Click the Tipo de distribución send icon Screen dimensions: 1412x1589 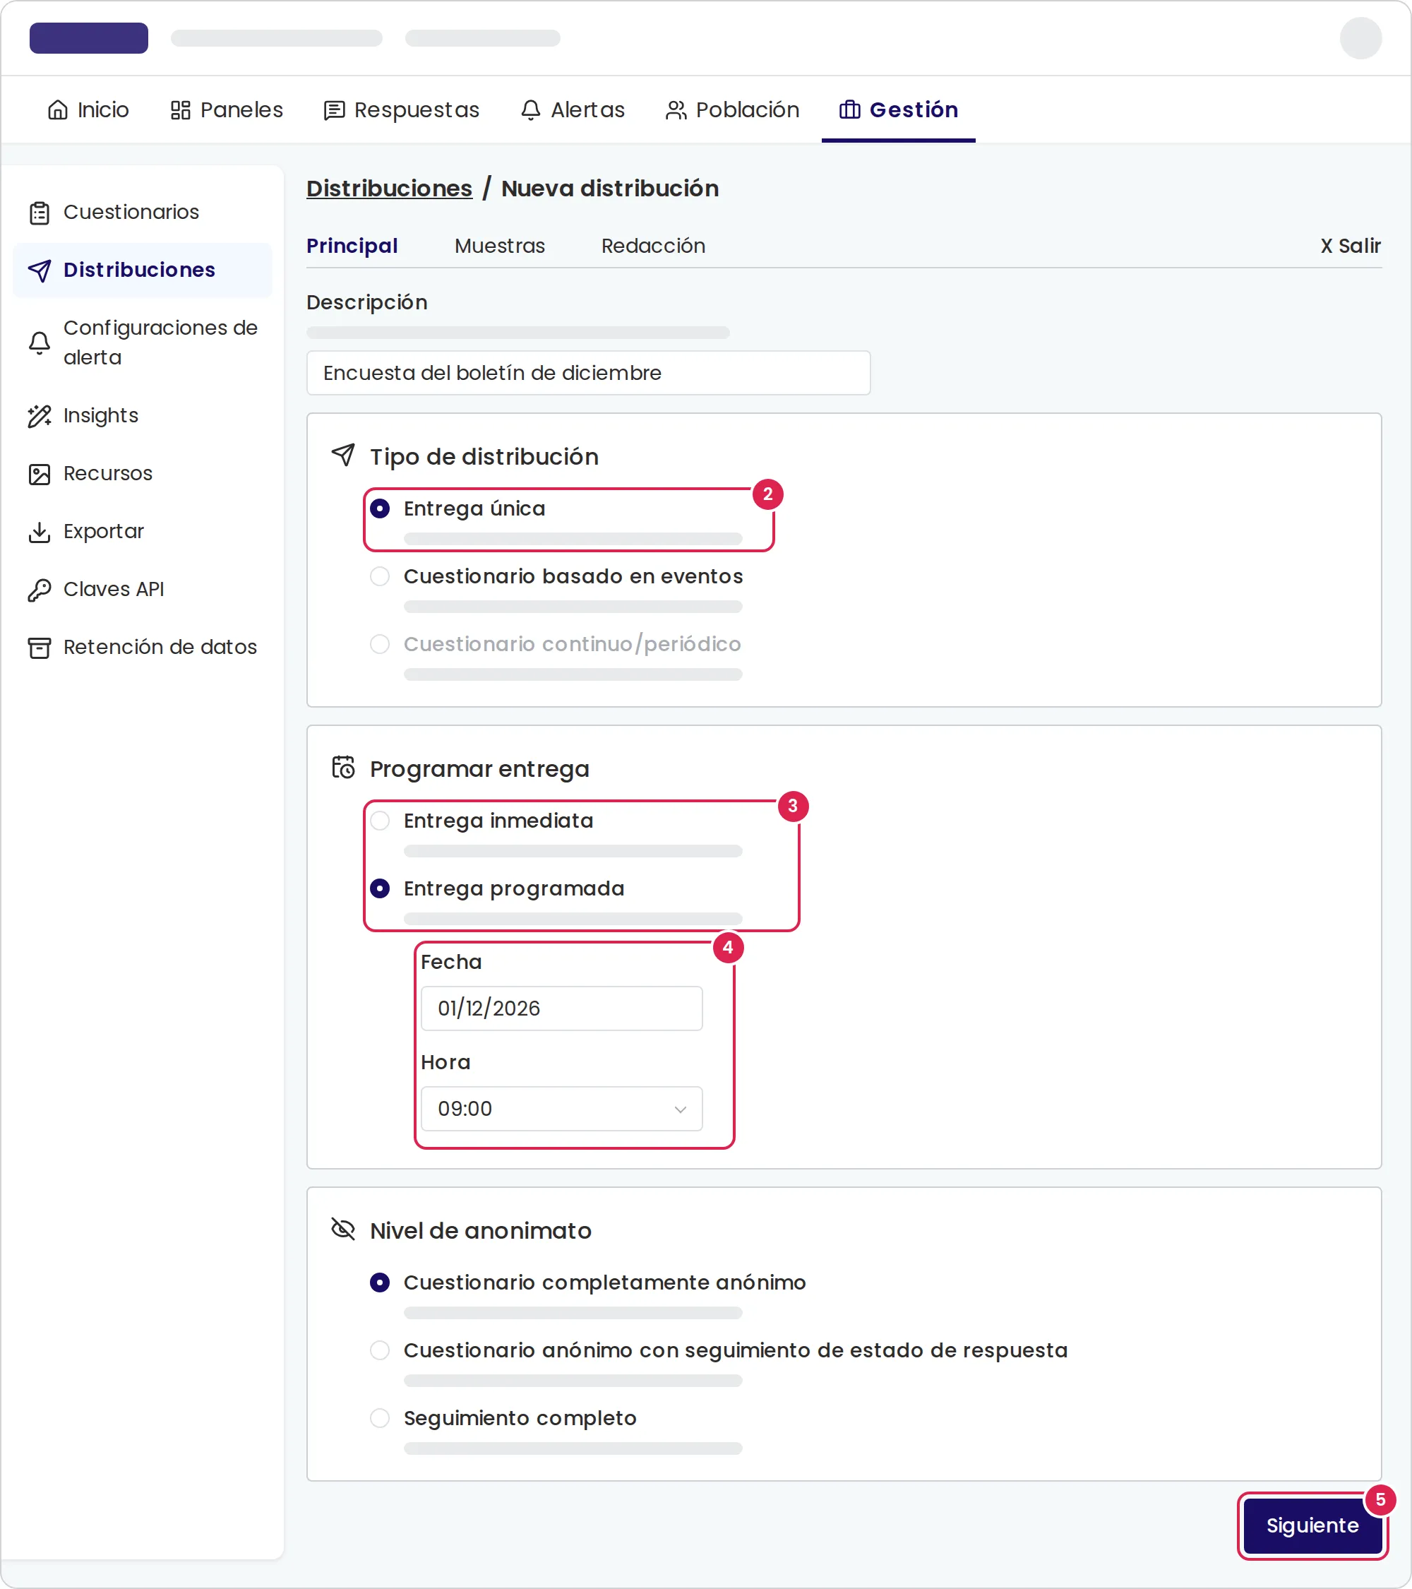pyautogui.click(x=344, y=455)
